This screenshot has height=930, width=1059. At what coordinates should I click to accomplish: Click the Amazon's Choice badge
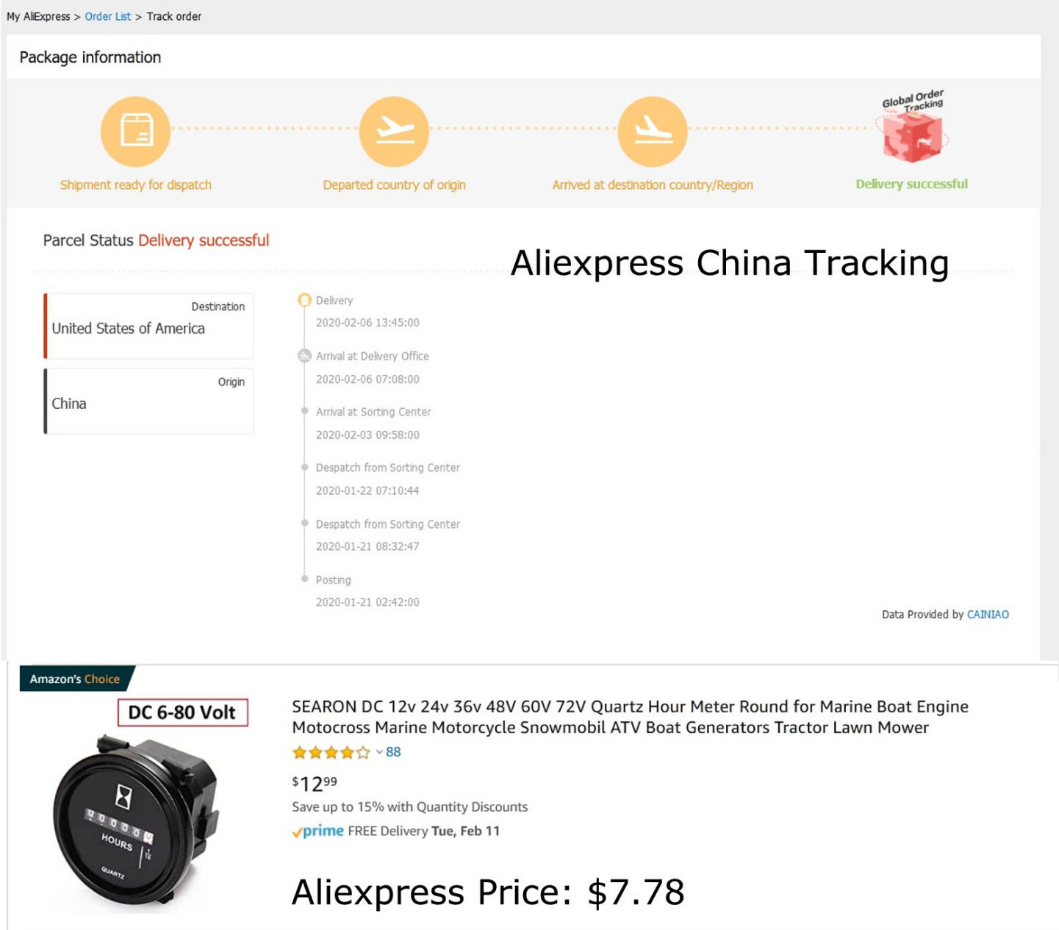[x=76, y=679]
